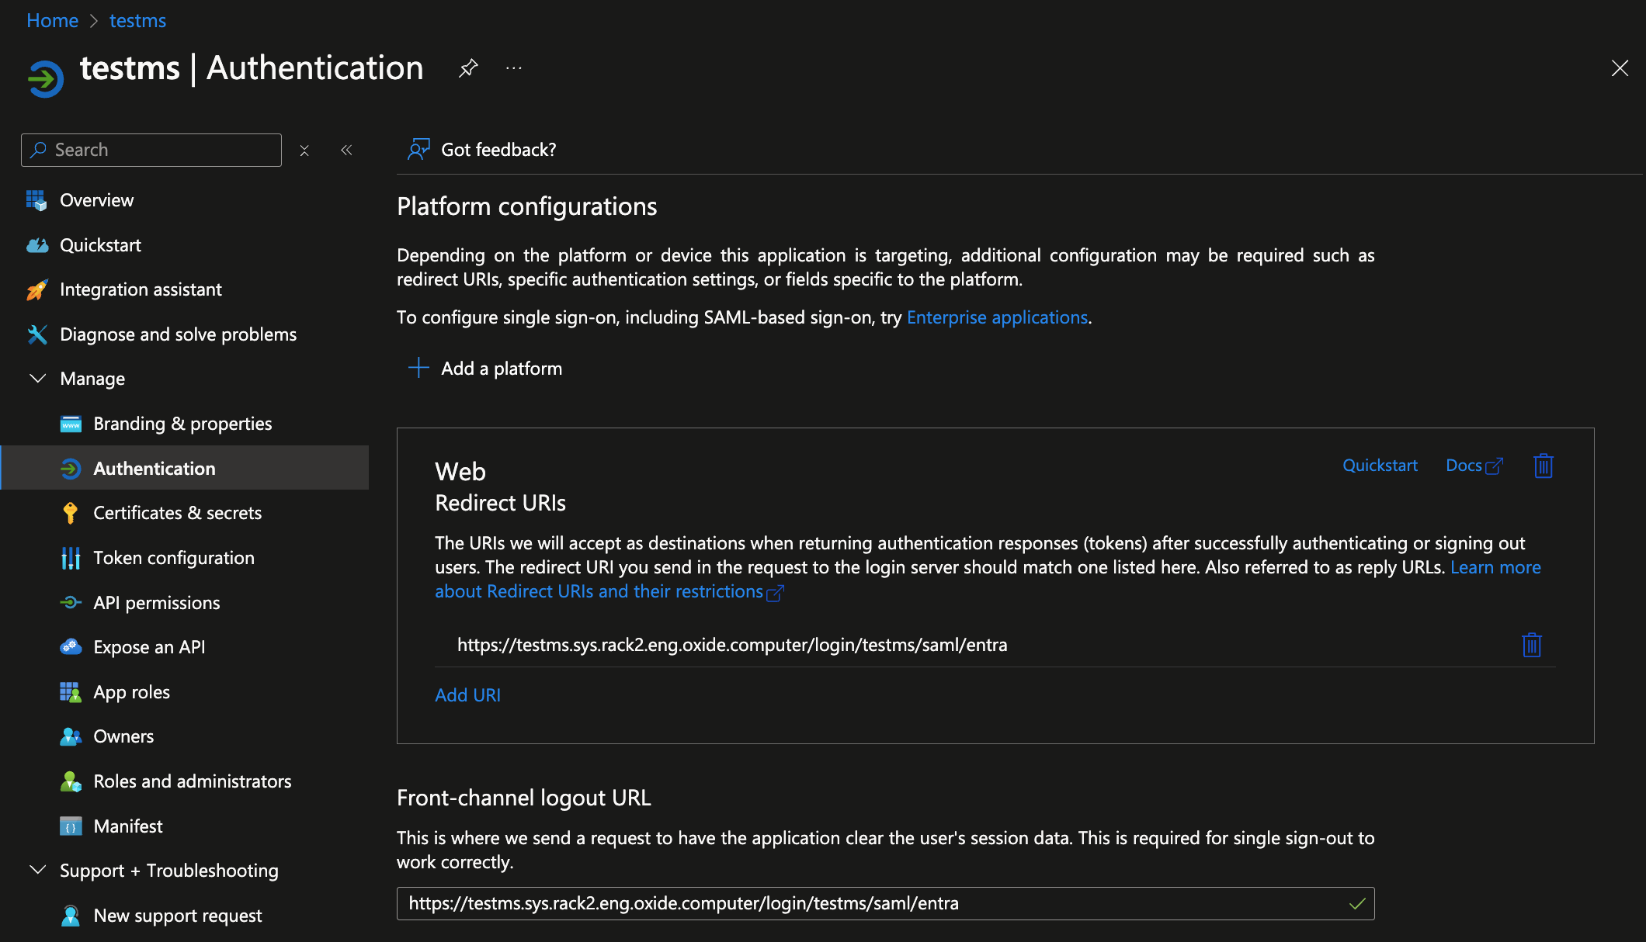1646x942 pixels.
Task: Open the Web Quickstart link
Action: point(1380,466)
